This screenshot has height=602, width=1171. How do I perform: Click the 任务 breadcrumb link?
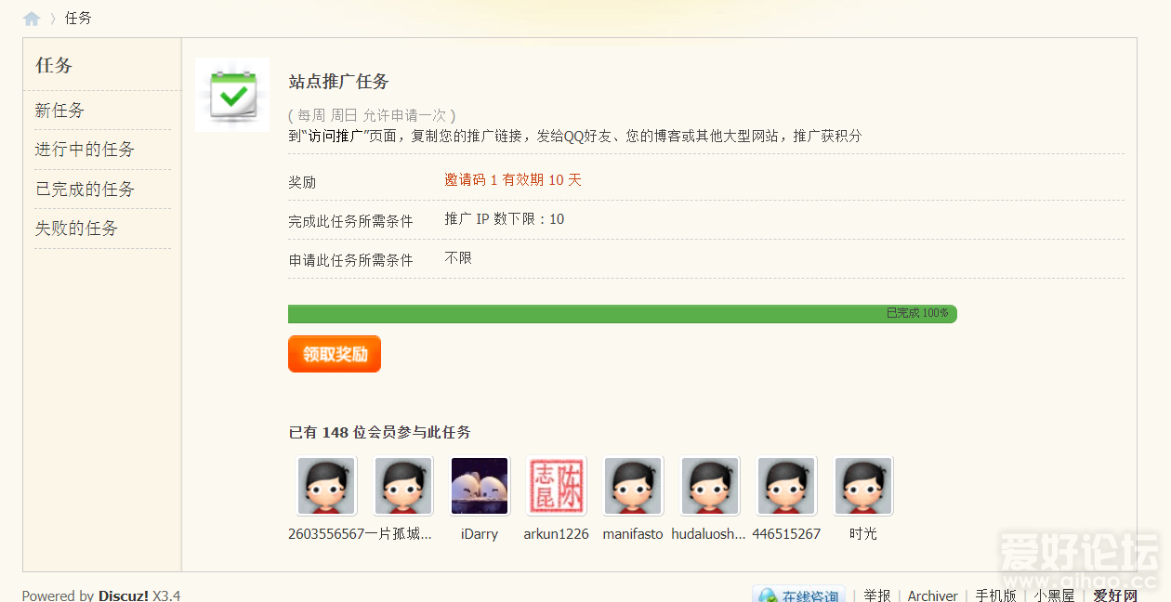[x=78, y=19]
